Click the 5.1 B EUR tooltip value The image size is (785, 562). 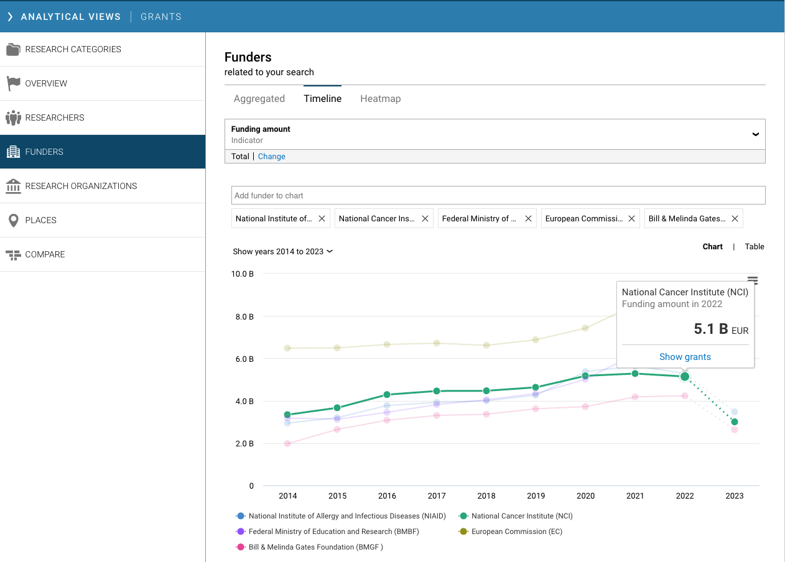point(721,329)
